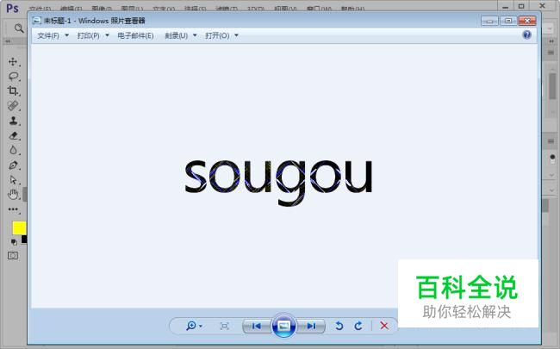The image size is (560, 349).
Task: Show picture at actual size button
Action: click(x=224, y=326)
